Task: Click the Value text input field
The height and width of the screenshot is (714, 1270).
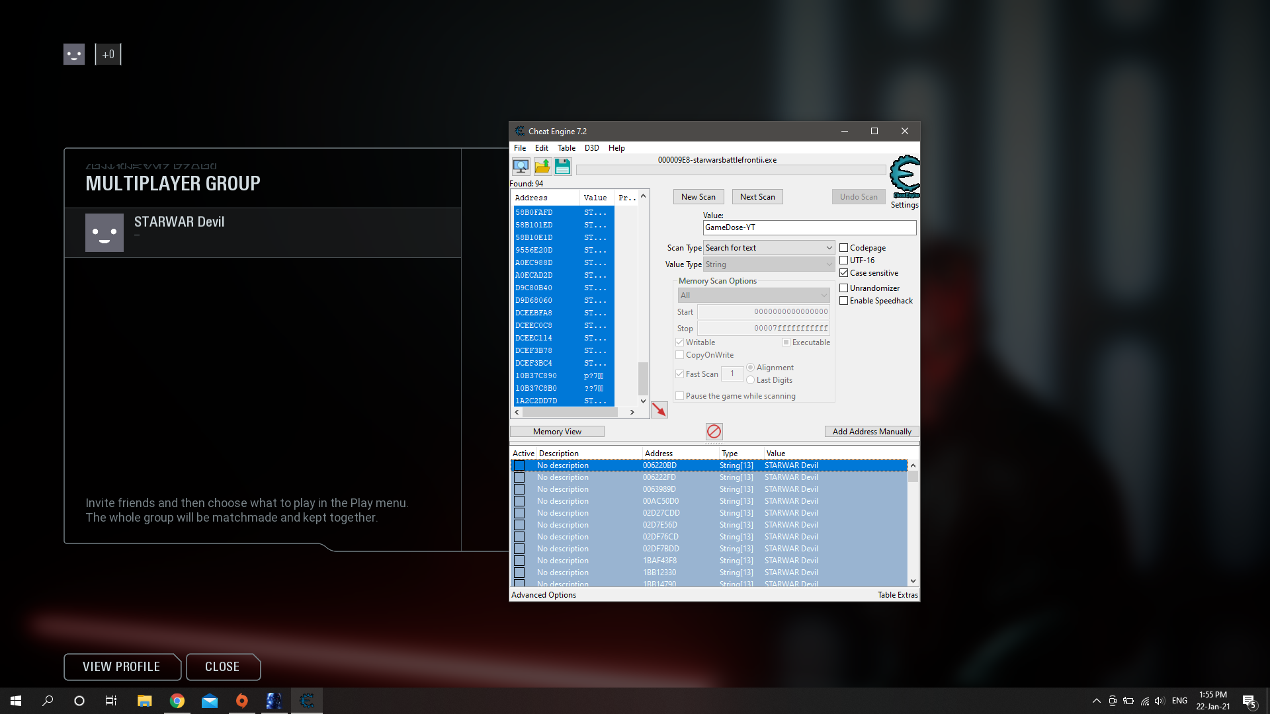Action: pos(810,227)
